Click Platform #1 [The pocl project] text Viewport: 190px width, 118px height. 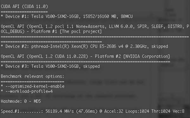(66, 31)
